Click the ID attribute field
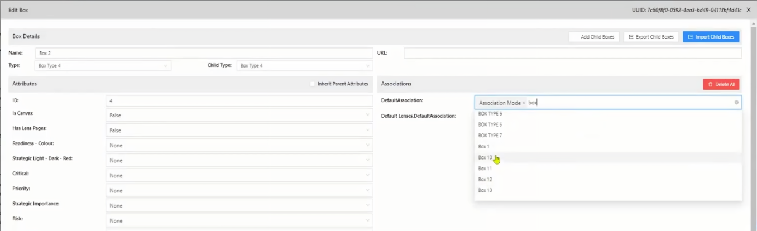Image resolution: width=757 pixels, height=231 pixels. click(x=239, y=101)
